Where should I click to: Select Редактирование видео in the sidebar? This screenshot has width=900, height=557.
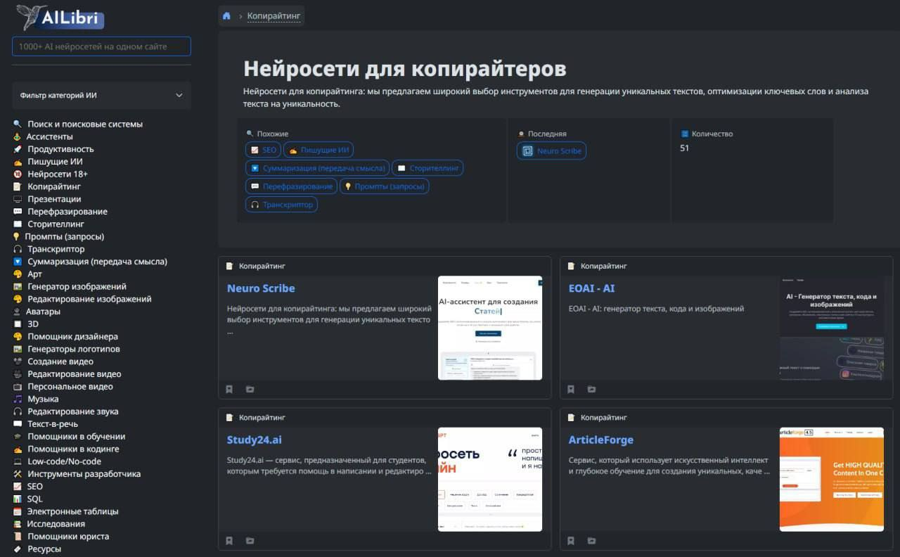[x=75, y=375]
